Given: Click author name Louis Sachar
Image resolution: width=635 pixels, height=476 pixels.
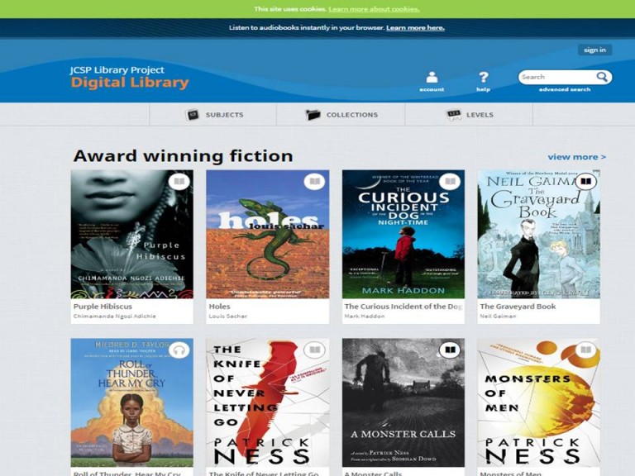Looking at the screenshot, I should click(228, 317).
